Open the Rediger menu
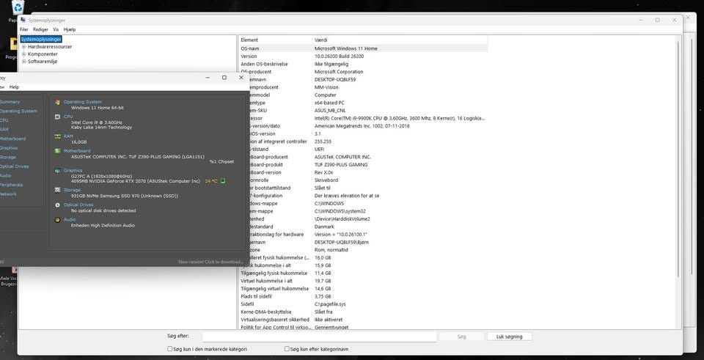704x360 pixels. 40,29
